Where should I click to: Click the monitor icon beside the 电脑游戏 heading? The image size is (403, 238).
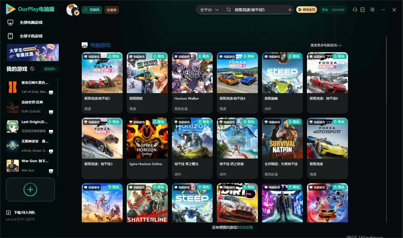85,45
